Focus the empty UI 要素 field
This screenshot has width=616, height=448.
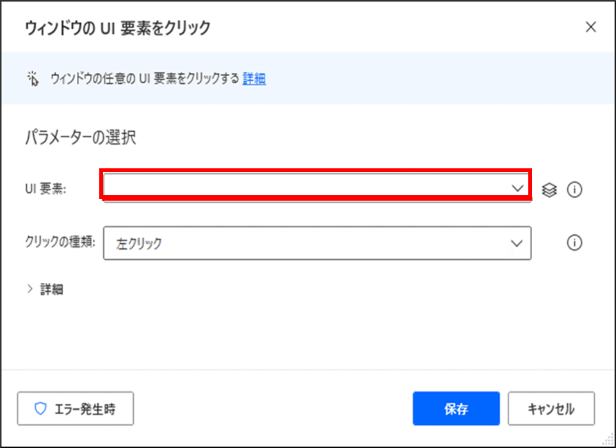(316, 186)
